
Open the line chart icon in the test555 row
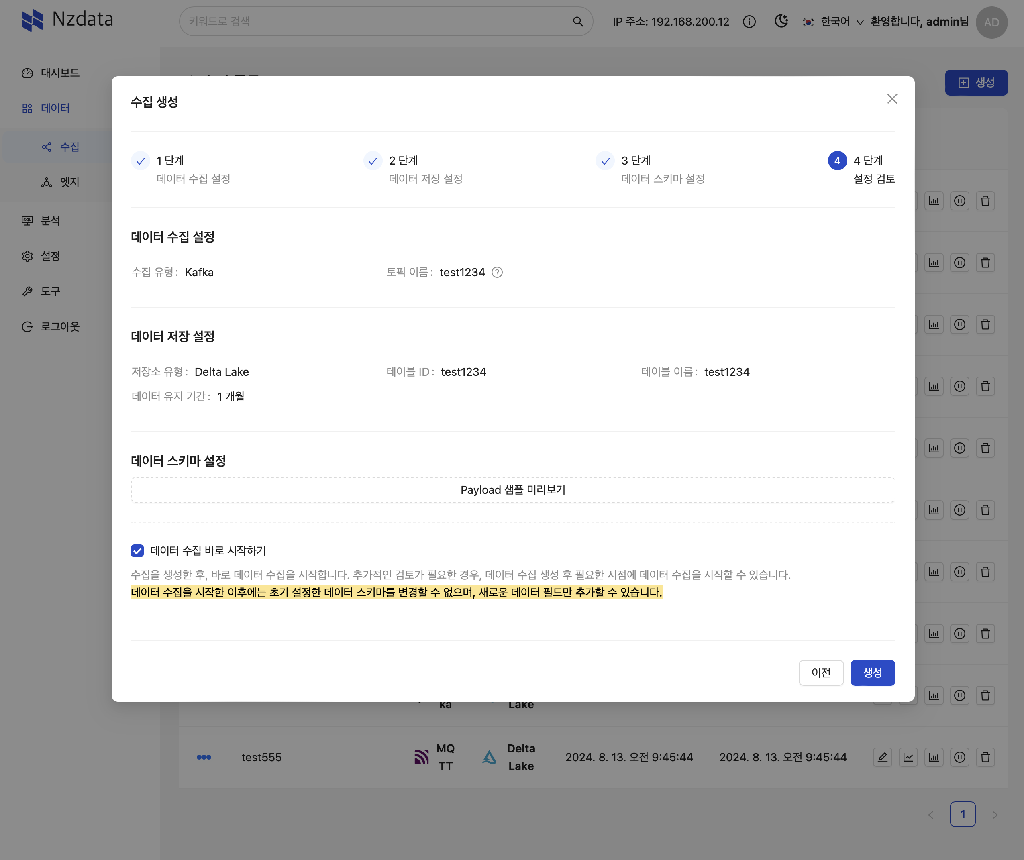pyautogui.click(x=908, y=757)
